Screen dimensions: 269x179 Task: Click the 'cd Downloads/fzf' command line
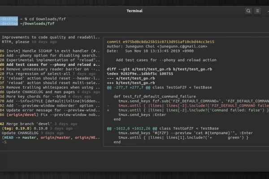(48, 19)
